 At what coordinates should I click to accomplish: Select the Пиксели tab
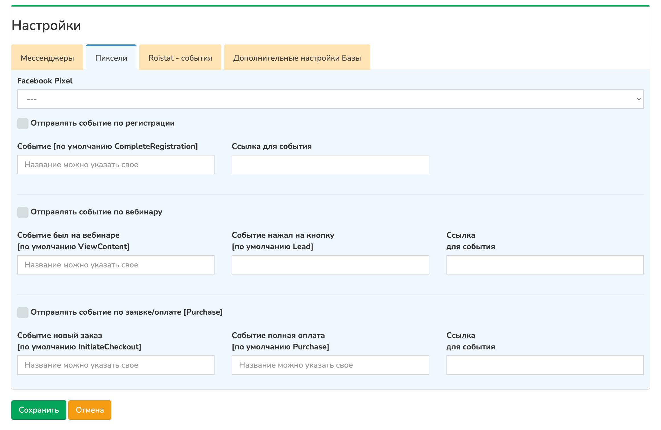[111, 58]
